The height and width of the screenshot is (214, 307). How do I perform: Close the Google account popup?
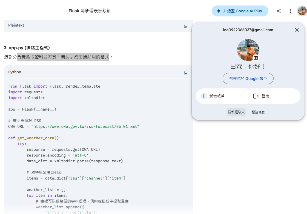pyautogui.click(x=297, y=30)
